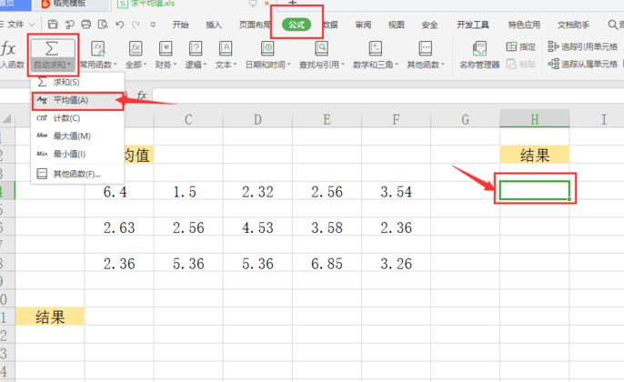Click the Print icon in quick toolbar
Screen dimensions: 624x382
[x=86, y=25]
